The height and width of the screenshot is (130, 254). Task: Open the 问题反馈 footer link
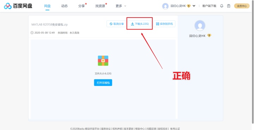pyautogui.click(x=151, y=129)
